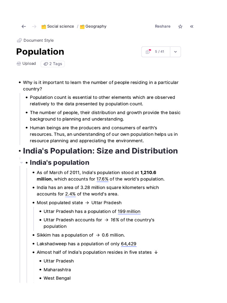Click the underlined 17.6% text
This screenshot has height=303, width=227.
coord(102,179)
